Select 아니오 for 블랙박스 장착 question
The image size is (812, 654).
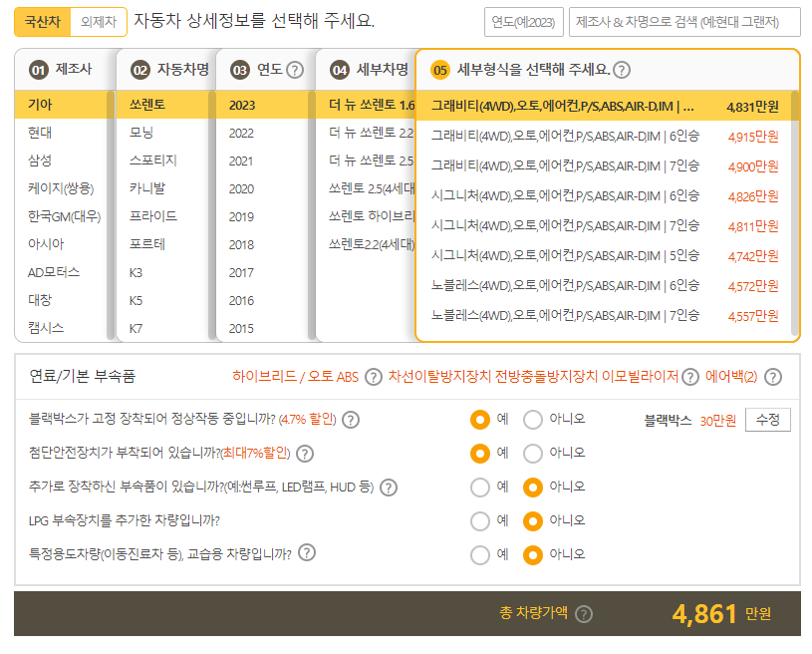pyautogui.click(x=533, y=420)
